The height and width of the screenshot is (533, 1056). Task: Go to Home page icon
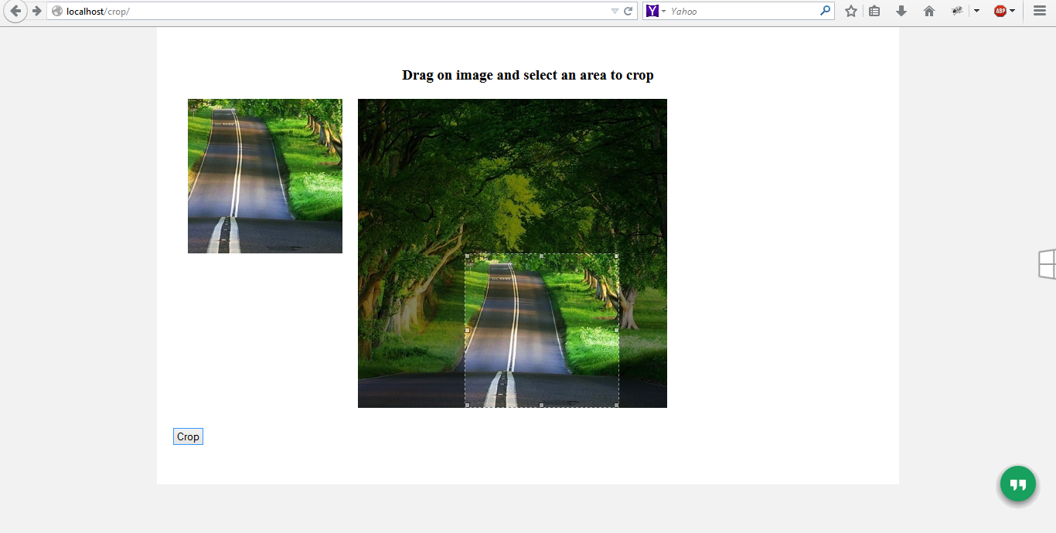coord(928,11)
